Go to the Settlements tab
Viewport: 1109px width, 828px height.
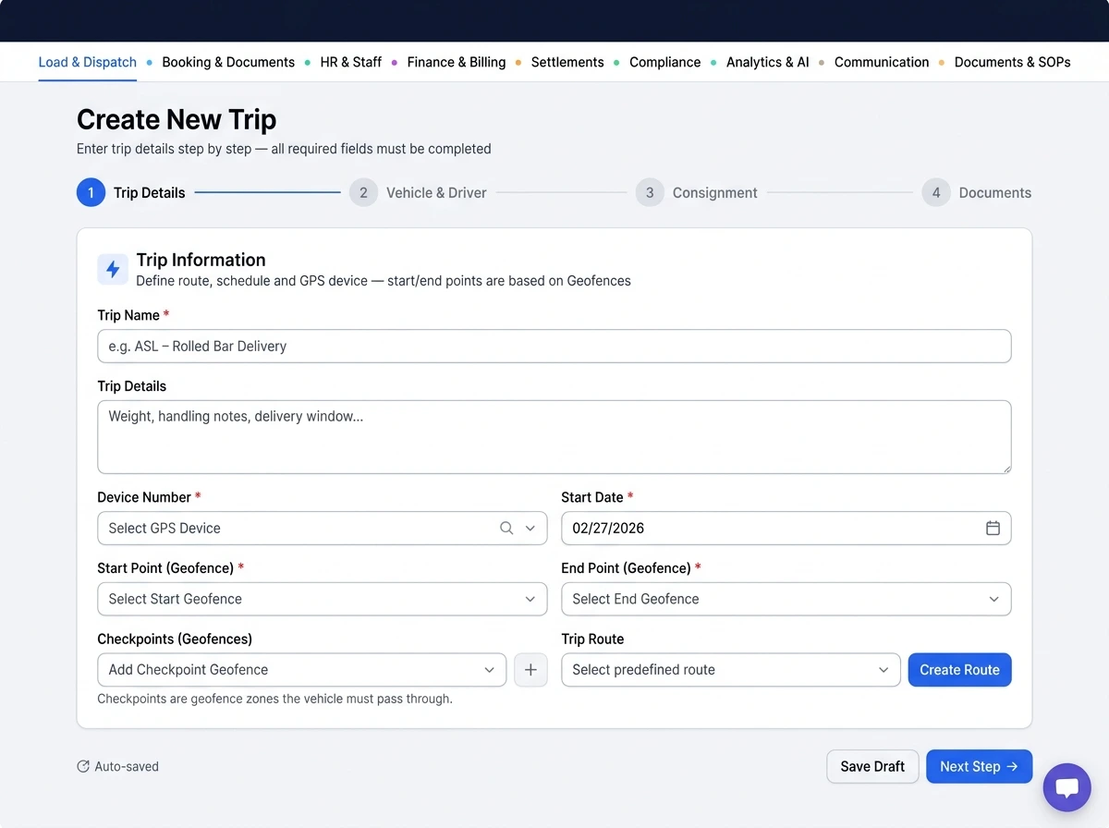click(567, 62)
